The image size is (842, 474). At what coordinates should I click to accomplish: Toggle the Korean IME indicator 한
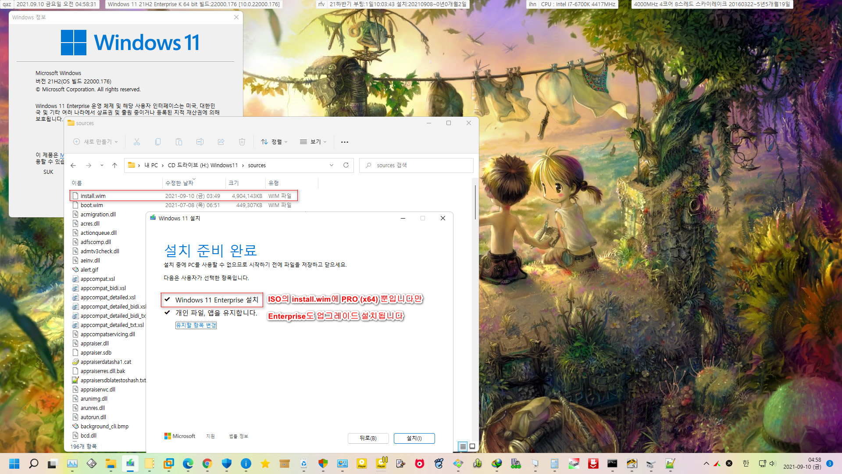pos(746,463)
